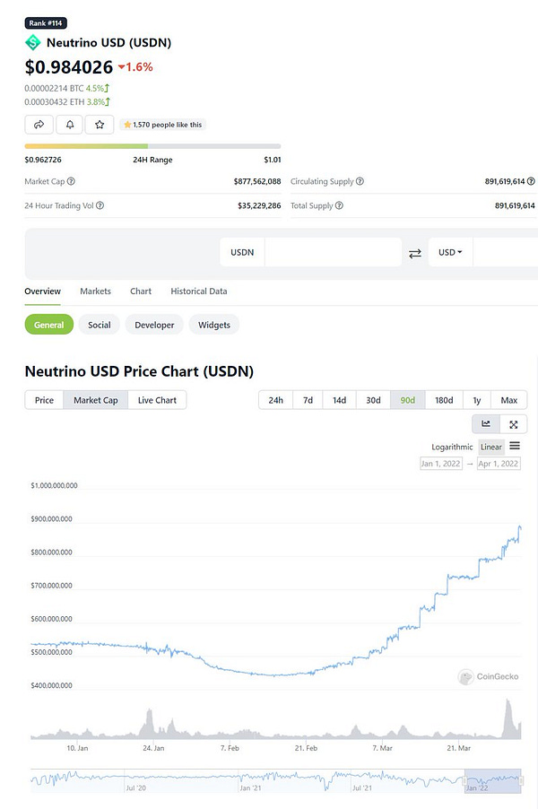Click the Jul '21 navigator label

coord(362,787)
